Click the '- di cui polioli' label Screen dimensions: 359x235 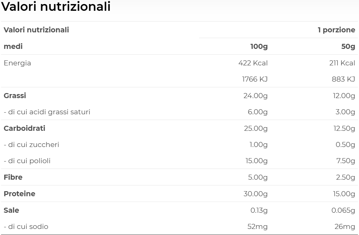[27, 161]
